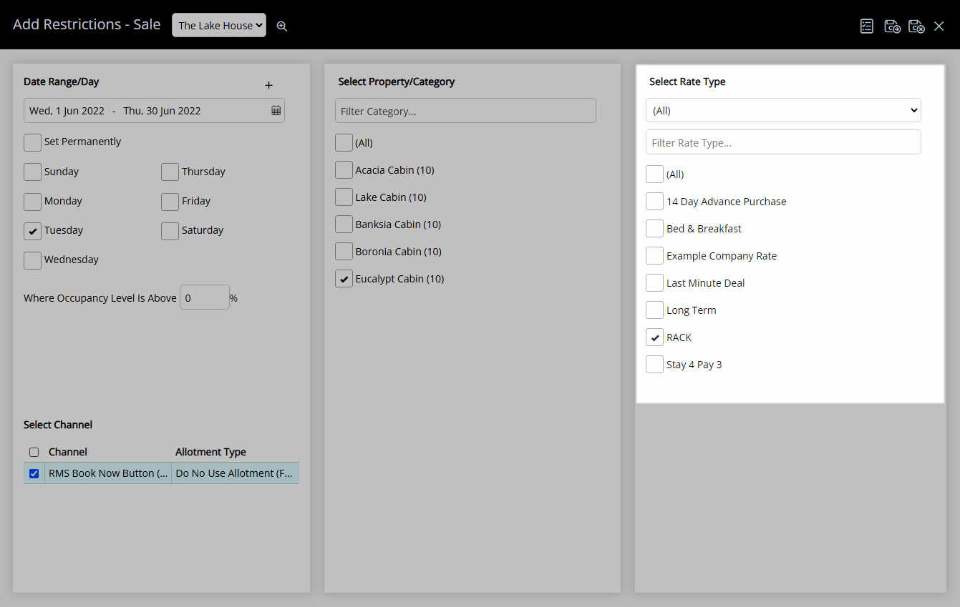Viewport: 960px width, 607px height.
Task: Check the (All) rate type checkbox
Action: click(654, 174)
